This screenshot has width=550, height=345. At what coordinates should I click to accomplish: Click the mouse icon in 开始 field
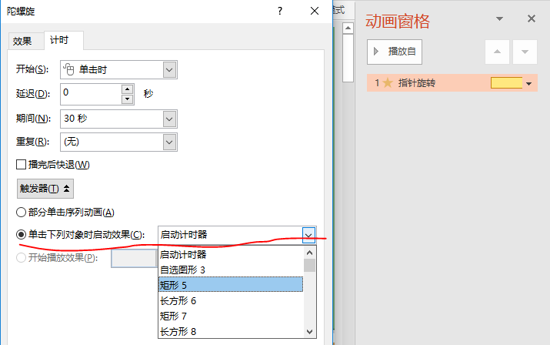[x=68, y=69]
